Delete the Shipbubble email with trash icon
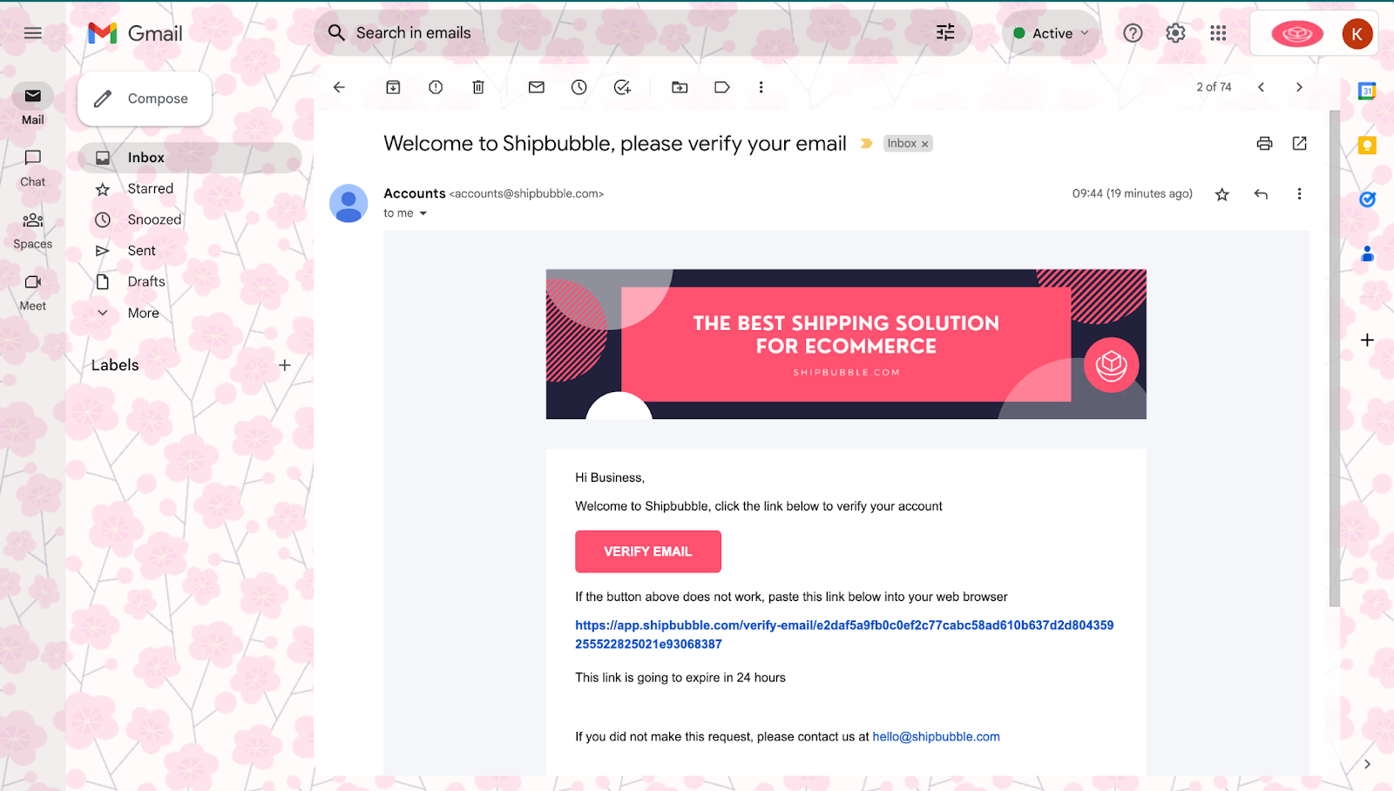 (x=478, y=87)
